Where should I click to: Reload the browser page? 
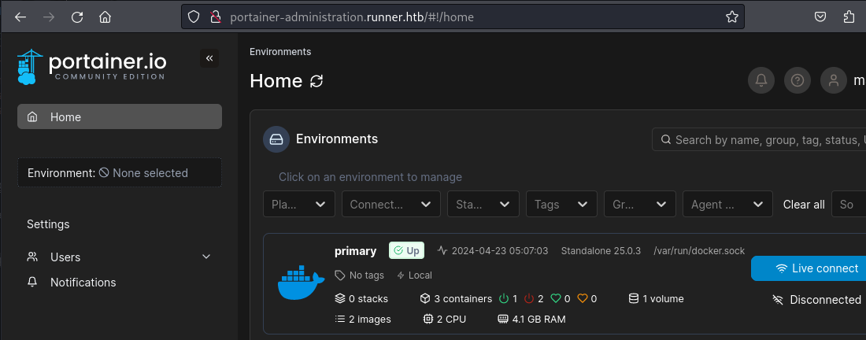tap(76, 17)
